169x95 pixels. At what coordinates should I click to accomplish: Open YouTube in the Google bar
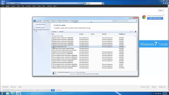coord(28,6)
